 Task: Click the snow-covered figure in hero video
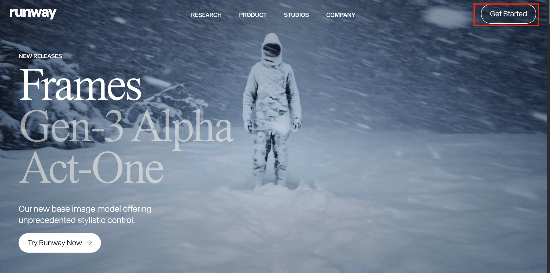(x=272, y=110)
